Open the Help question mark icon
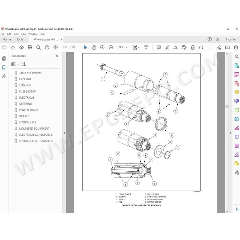 tap(210, 39)
